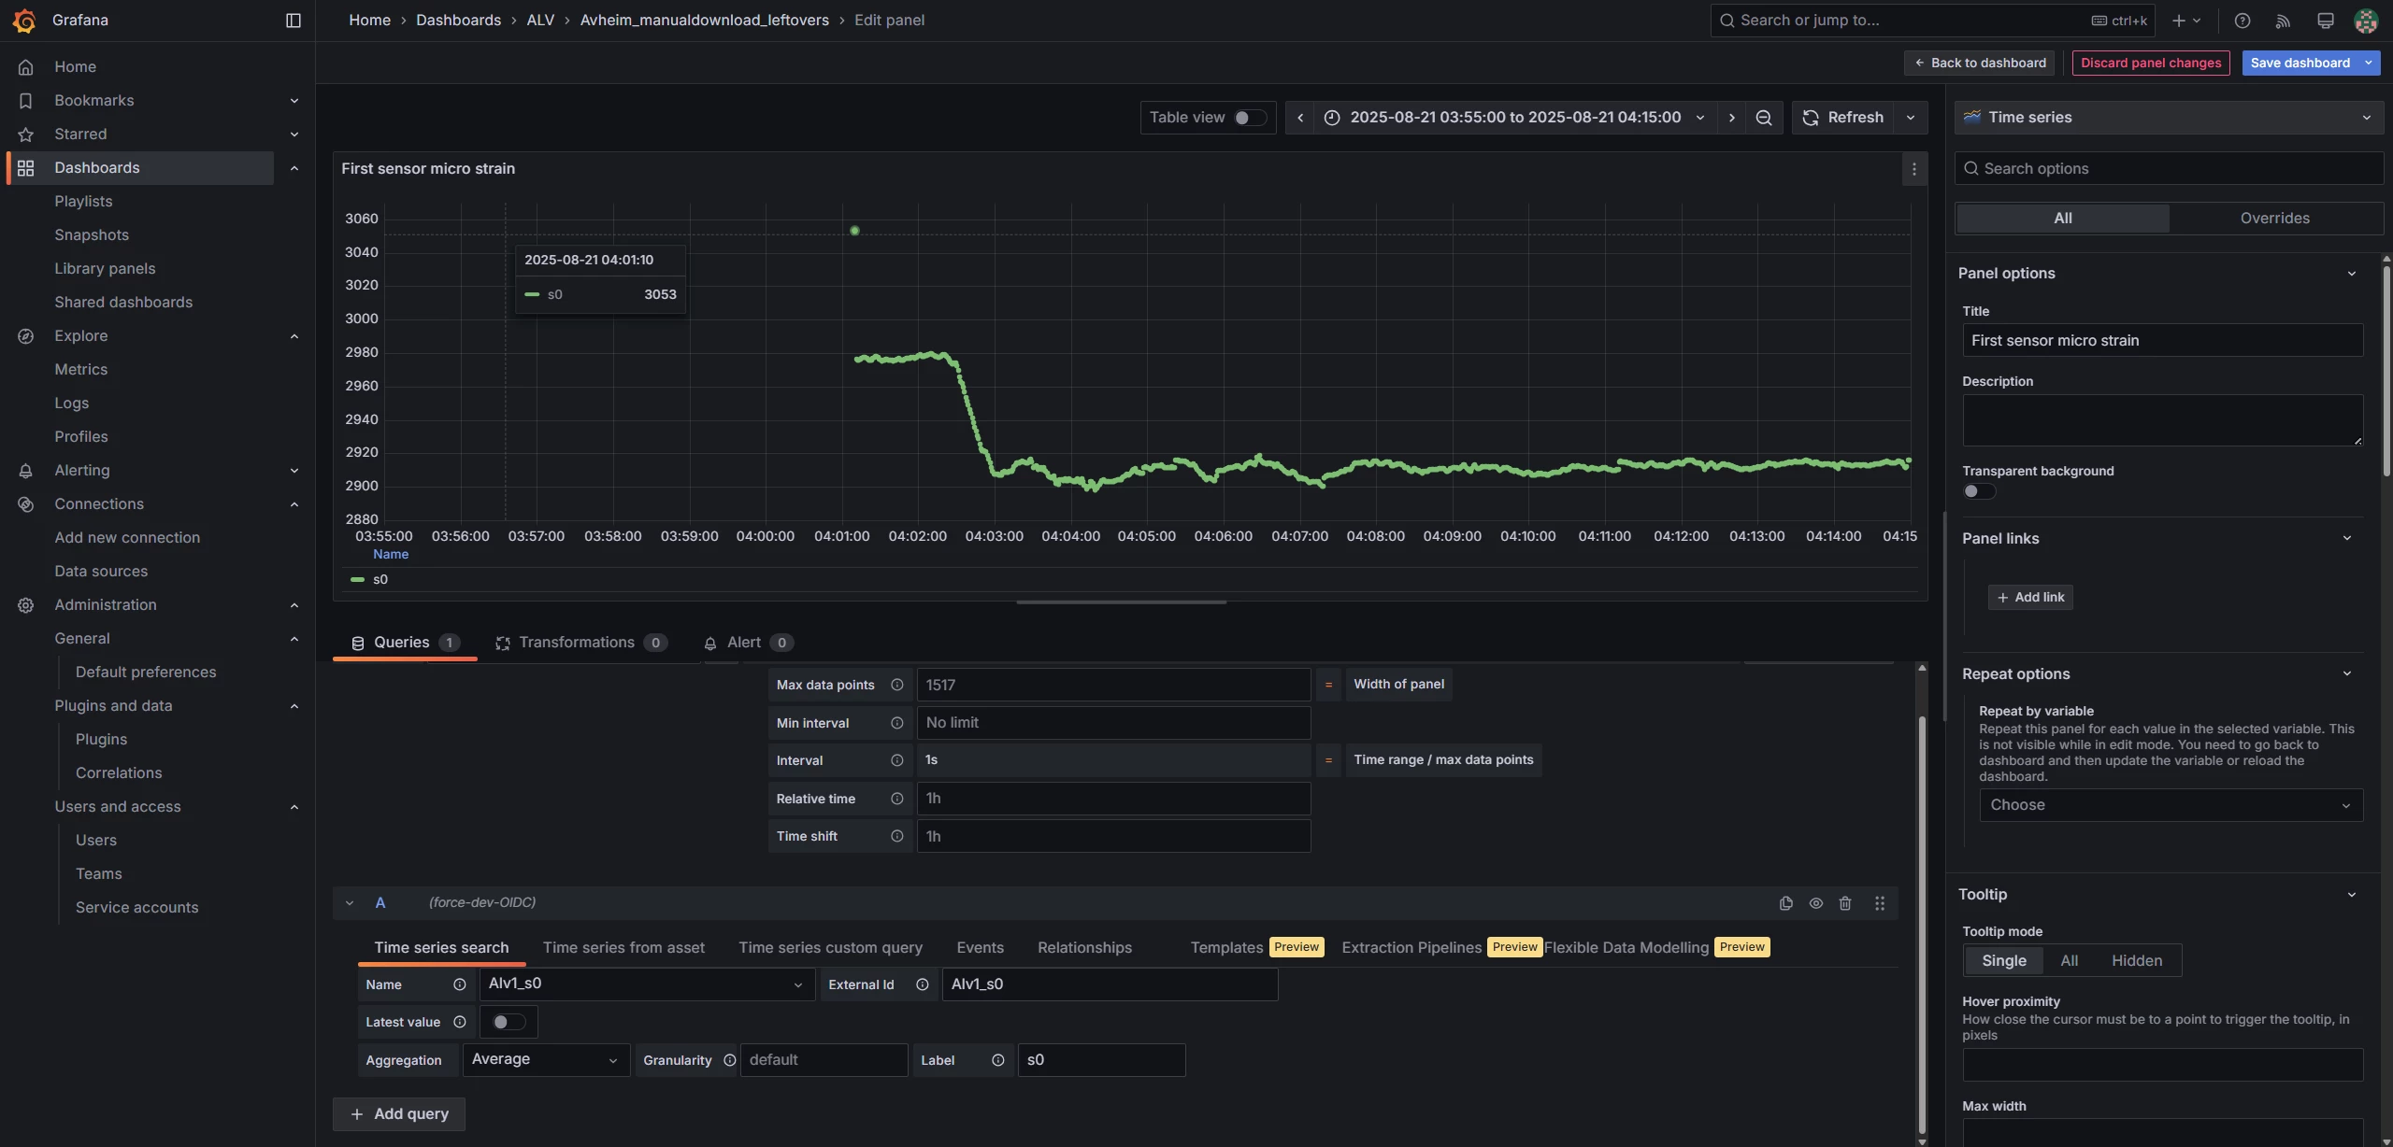Click the dock sidebar menu icon

[x=293, y=21]
